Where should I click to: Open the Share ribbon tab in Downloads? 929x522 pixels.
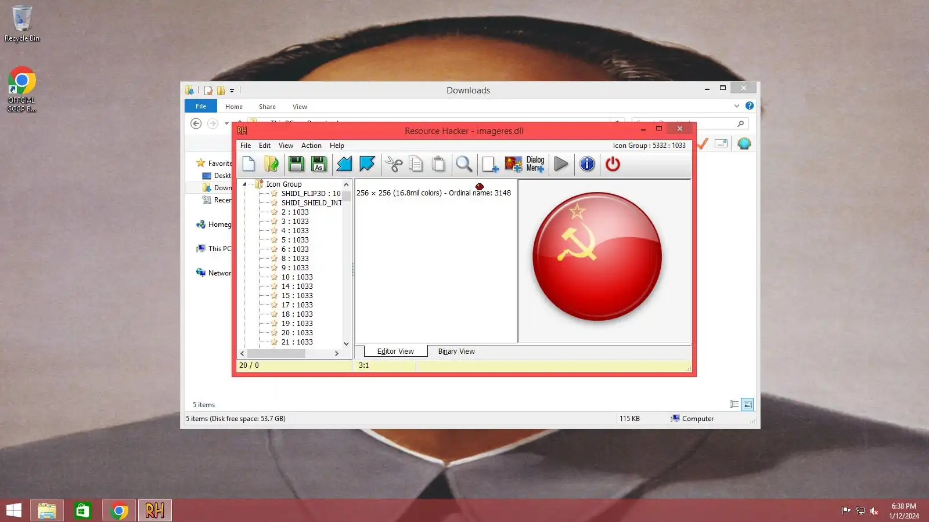[267, 107]
